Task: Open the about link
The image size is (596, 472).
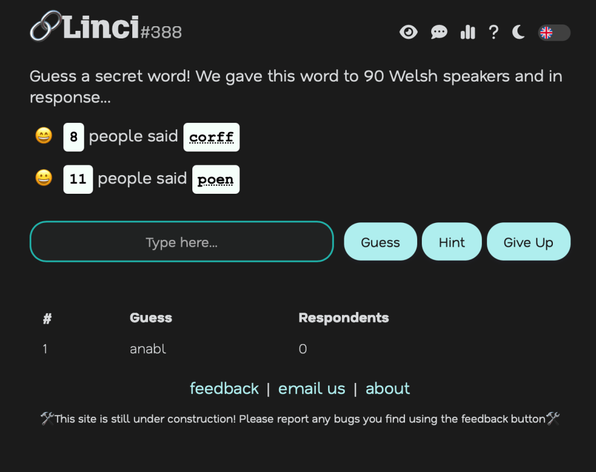Action: pos(387,388)
